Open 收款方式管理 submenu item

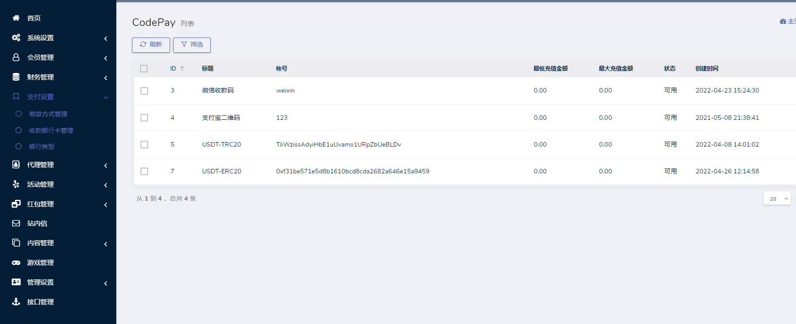tap(48, 114)
